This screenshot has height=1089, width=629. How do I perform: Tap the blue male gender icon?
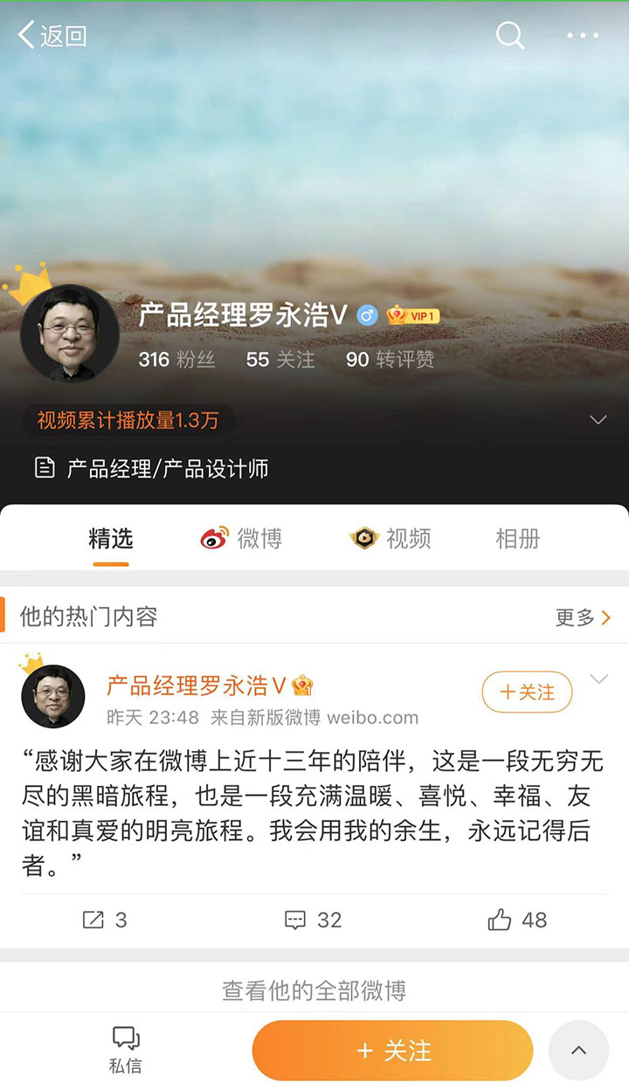point(368,316)
